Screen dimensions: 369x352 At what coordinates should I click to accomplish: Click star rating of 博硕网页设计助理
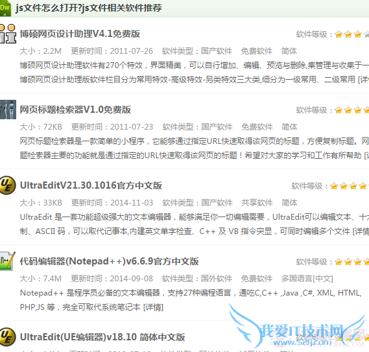pos(352,34)
